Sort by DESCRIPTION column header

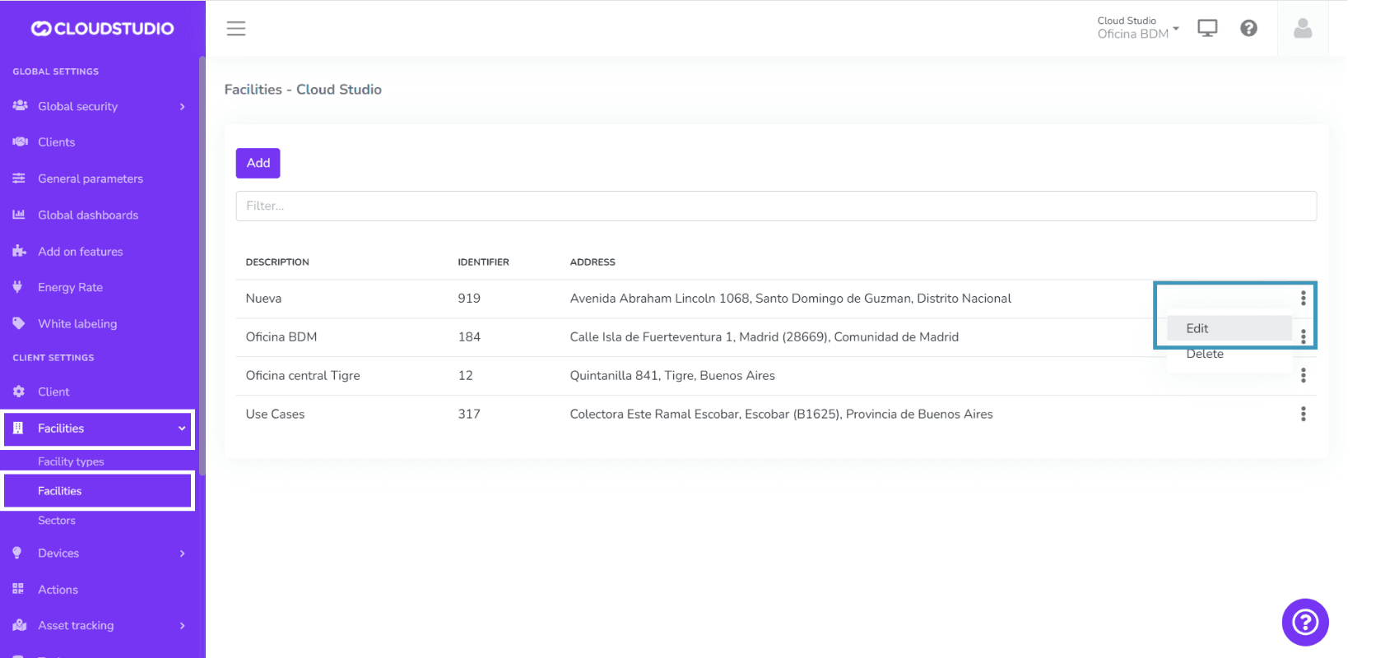click(x=277, y=262)
